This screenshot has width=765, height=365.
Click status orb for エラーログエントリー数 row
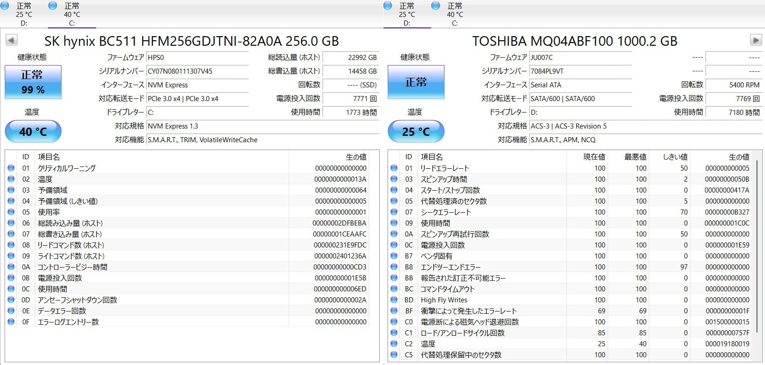[11, 322]
